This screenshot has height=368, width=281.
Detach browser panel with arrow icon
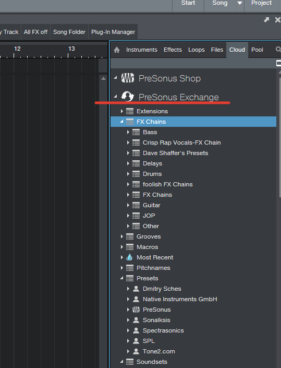pyautogui.click(x=266, y=20)
